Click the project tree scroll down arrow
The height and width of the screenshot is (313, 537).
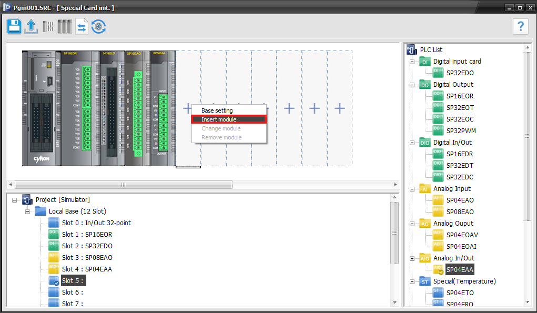[x=394, y=302]
